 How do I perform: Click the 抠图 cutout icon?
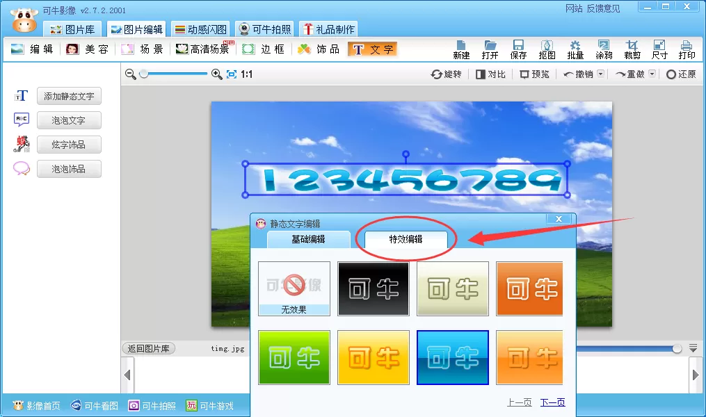click(547, 50)
